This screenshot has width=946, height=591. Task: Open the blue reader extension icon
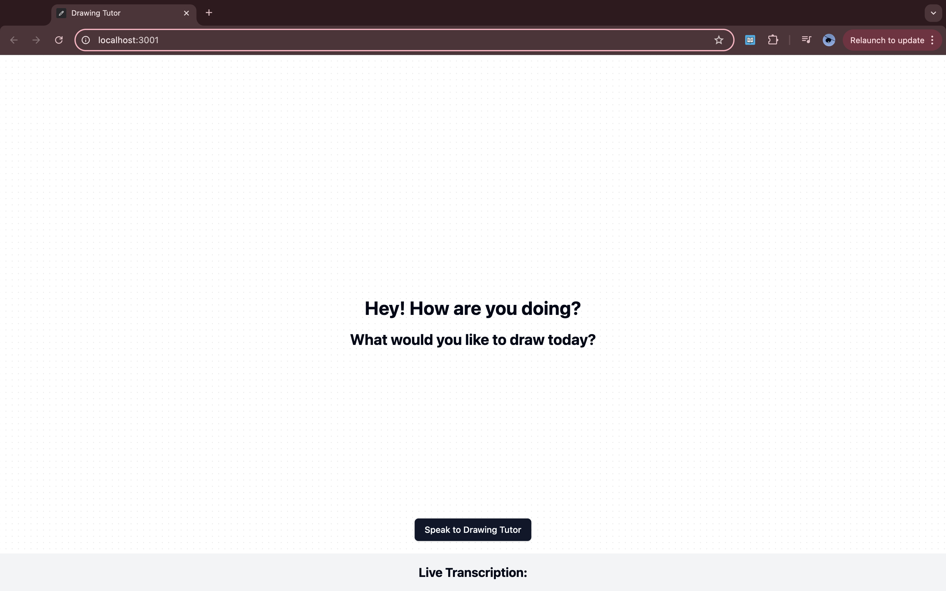[x=750, y=40]
